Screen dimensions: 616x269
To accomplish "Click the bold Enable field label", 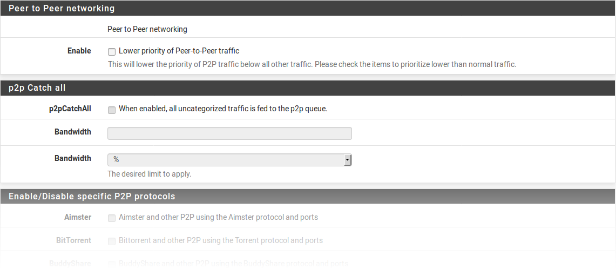I will pos(79,51).
